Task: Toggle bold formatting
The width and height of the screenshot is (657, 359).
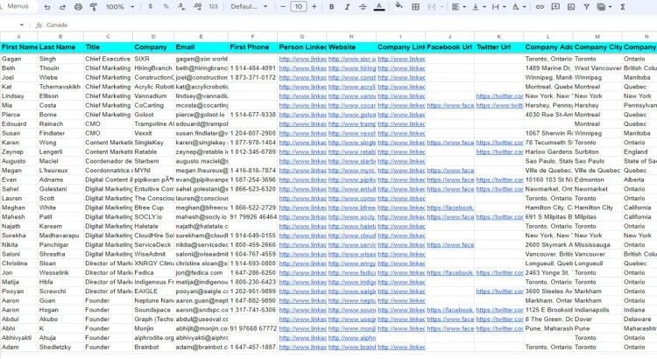Action: coord(332,7)
